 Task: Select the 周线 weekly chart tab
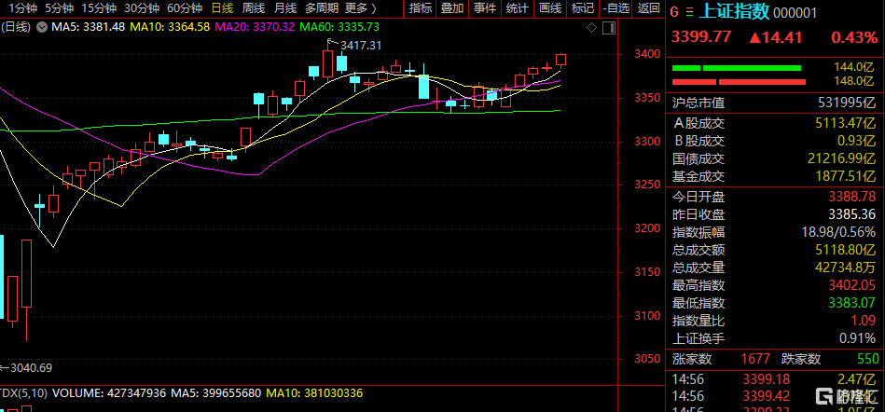(x=253, y=8)
